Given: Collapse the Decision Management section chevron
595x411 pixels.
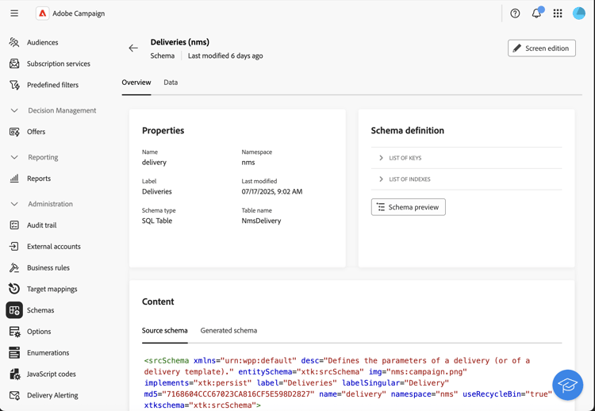Looking at the screenshot, I should point(14,110).
